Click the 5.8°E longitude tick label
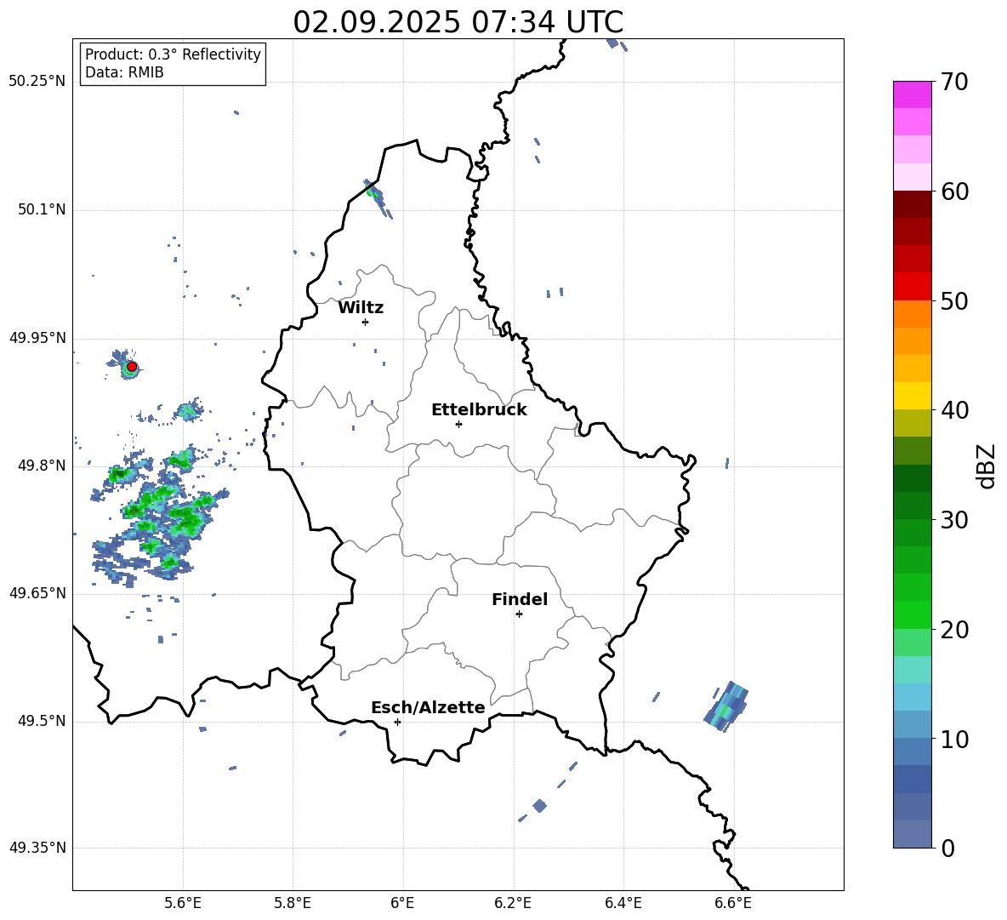 (x=293, y=904)
